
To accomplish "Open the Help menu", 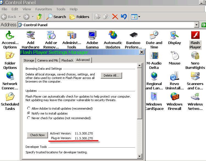I will point(74,9).
